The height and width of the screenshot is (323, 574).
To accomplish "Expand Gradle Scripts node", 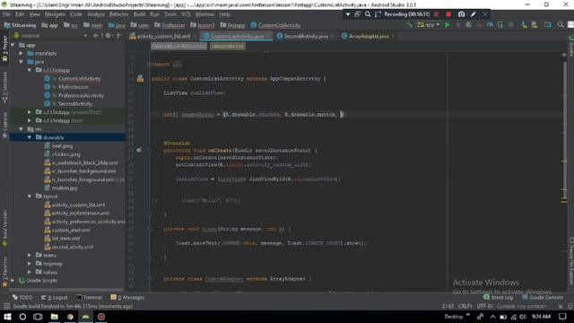I will pyautogui.click(x=13, y=280).
